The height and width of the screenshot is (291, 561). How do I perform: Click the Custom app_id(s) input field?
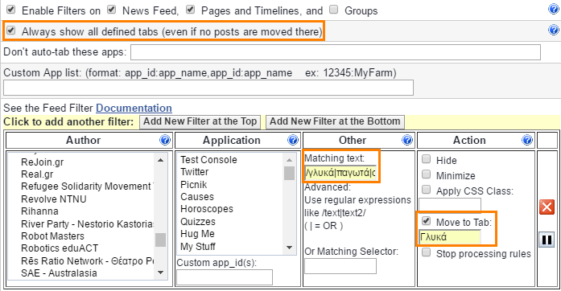tap(225, 277)
